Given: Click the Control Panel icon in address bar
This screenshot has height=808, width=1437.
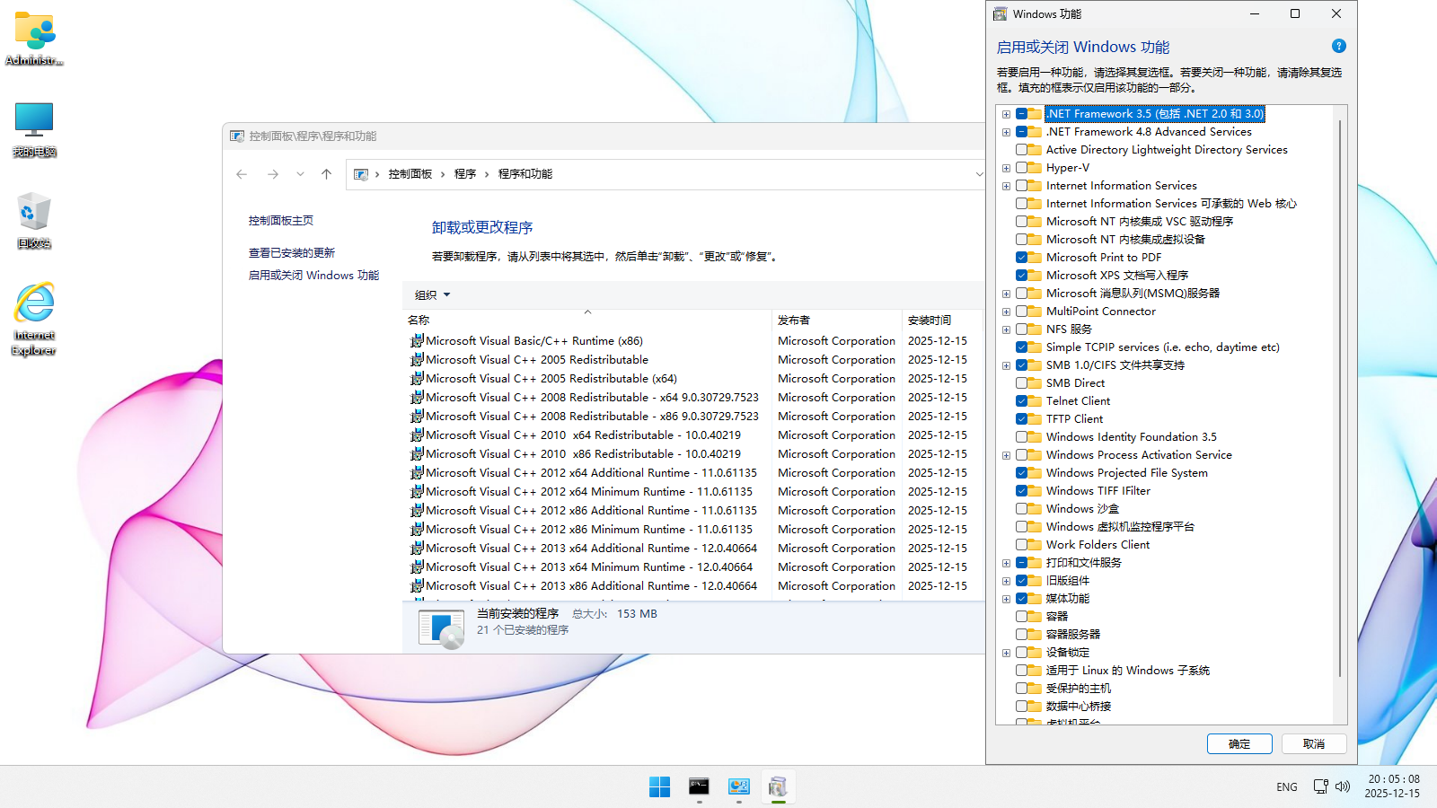Looking at the screenshot, I should click(361, 174).
